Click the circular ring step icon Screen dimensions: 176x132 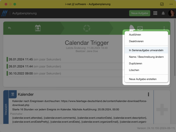(87, 28)
